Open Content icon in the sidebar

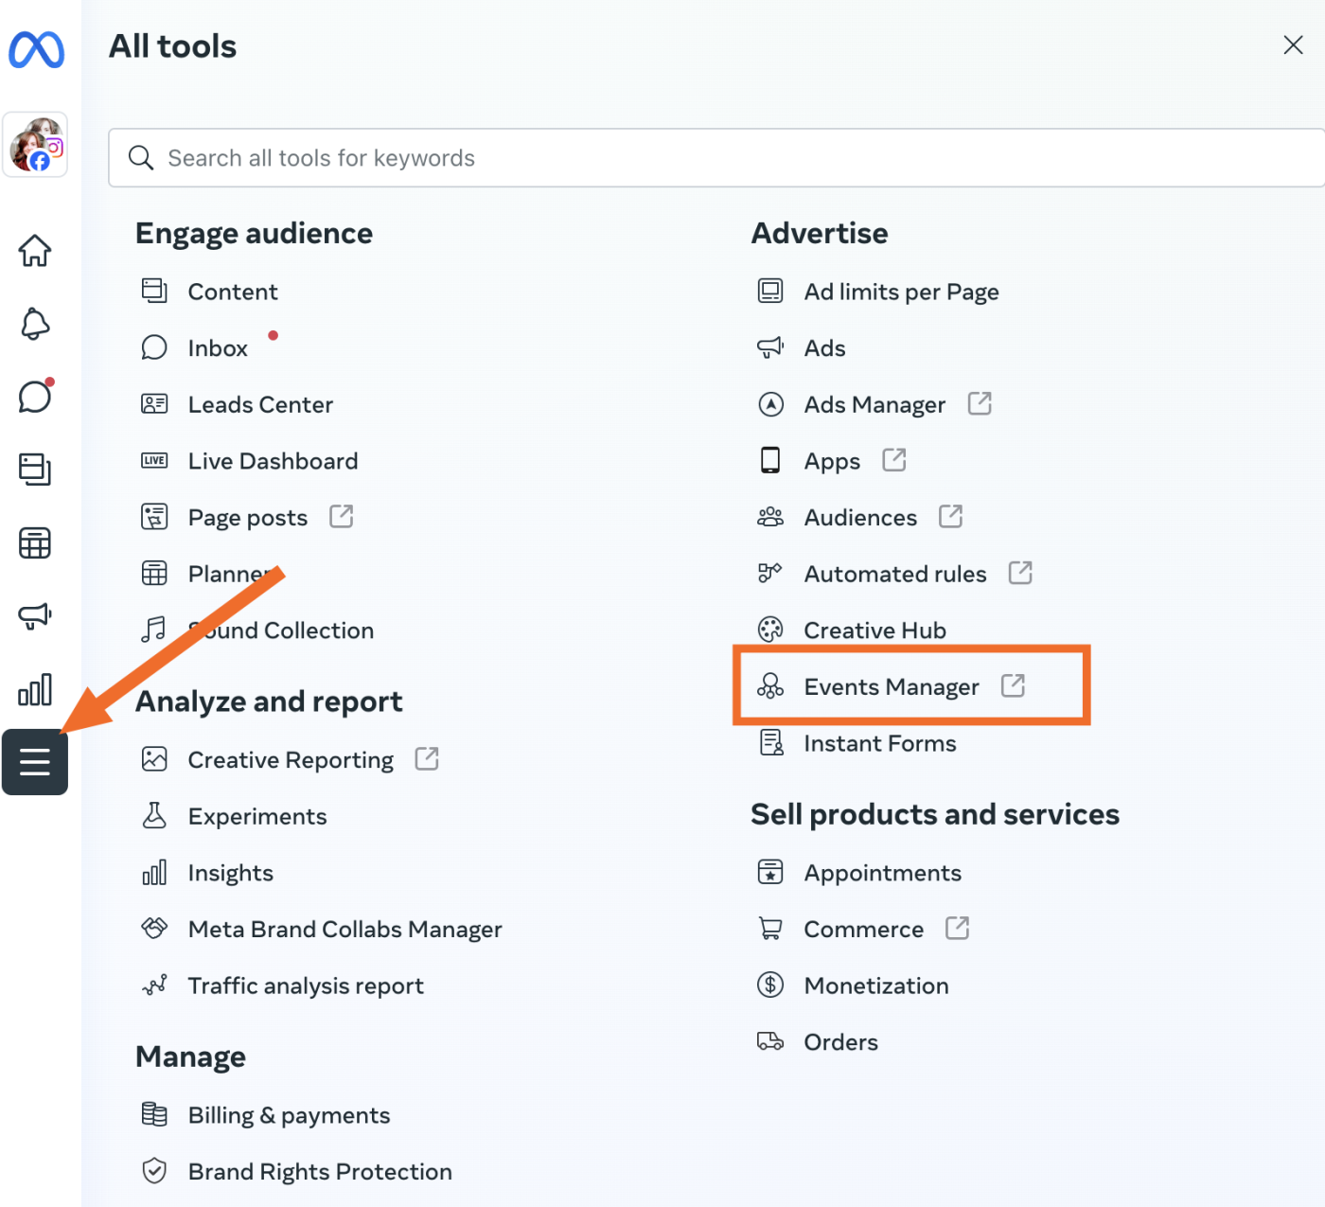coord(35,469)
